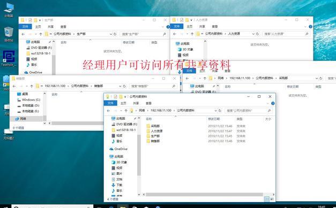Viewport: 336px width, 208px height.
Task: Sort by 名称 column in 公司内部资料 window
Action: (x=149, y=119)
